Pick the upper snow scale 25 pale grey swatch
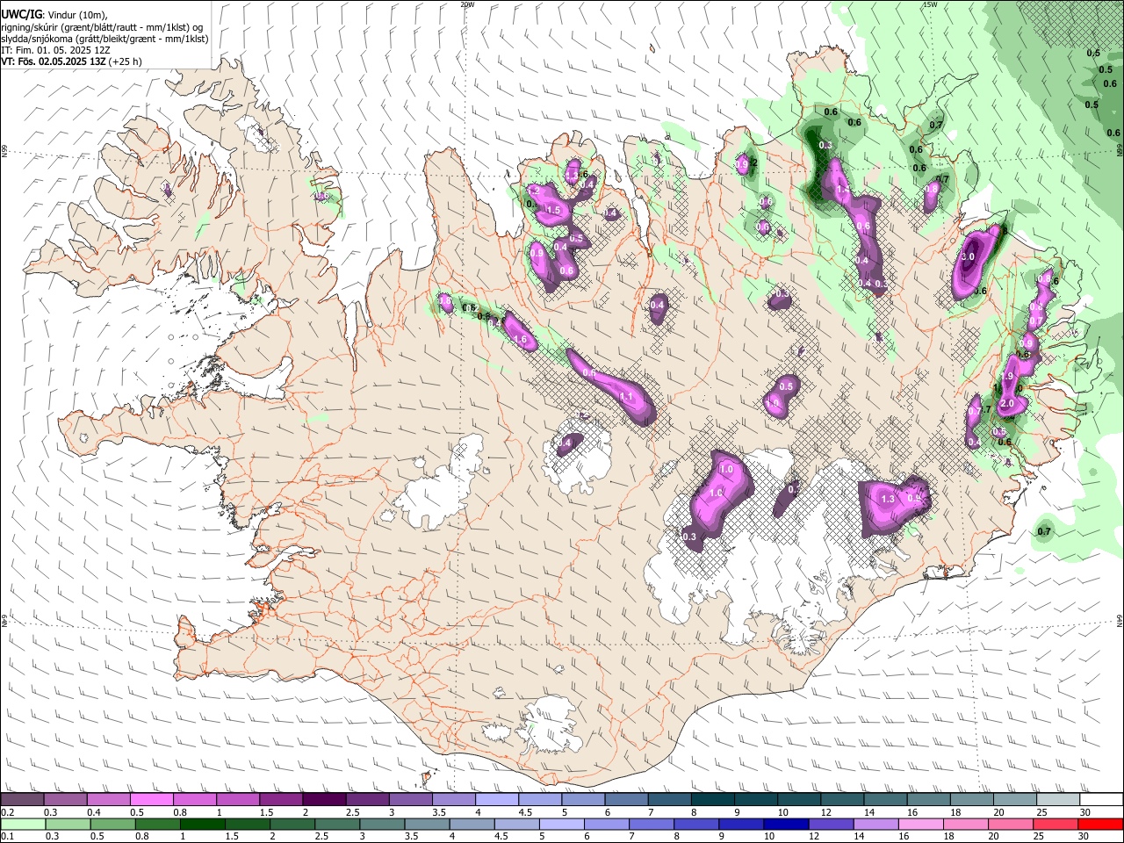This screenshot has width=1124, height=843. [1059, 800]
